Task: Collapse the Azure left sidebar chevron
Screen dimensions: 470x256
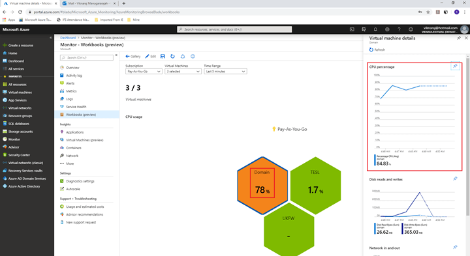Action: point(50,38)
